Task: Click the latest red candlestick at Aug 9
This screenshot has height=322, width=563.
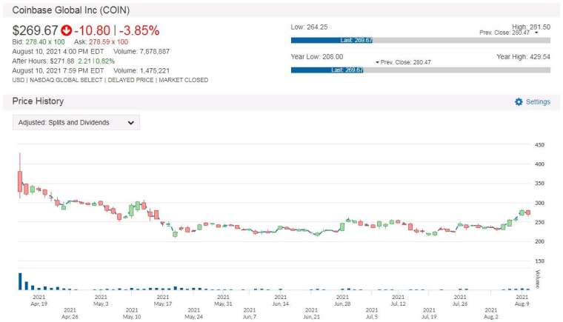Action: point(528,212)
